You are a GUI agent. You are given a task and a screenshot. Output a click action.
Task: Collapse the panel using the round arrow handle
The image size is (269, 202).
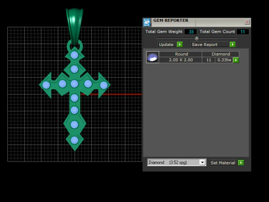(197, 38)
